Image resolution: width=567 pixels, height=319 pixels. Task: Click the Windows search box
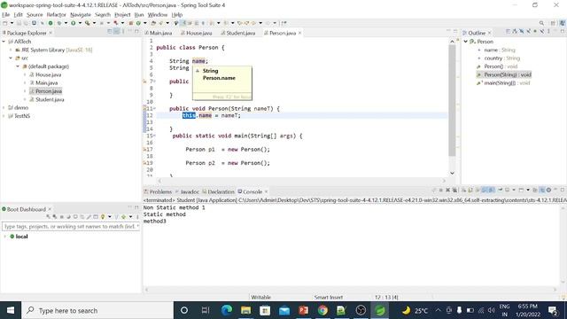[x=97, y=310]
